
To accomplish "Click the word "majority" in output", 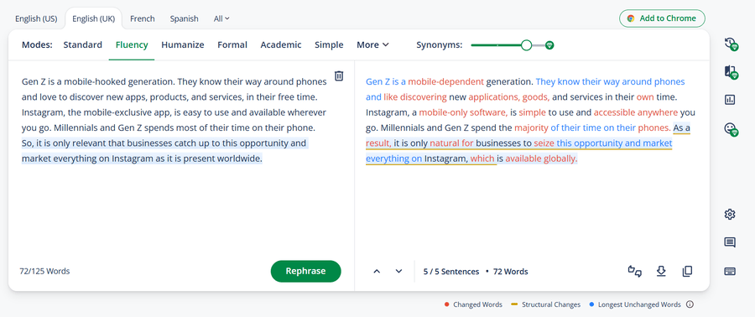I will coord(531,127).
